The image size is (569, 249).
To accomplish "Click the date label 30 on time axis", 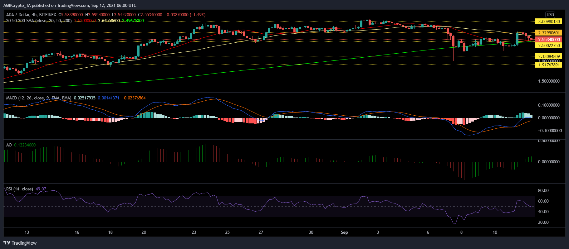I will click(311, 232).
